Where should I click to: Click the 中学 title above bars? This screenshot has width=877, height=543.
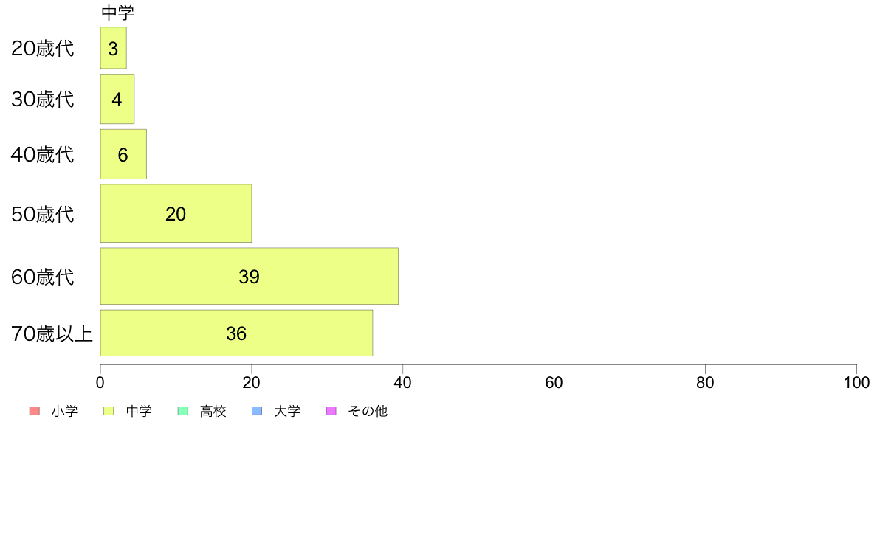click(117, 13)
